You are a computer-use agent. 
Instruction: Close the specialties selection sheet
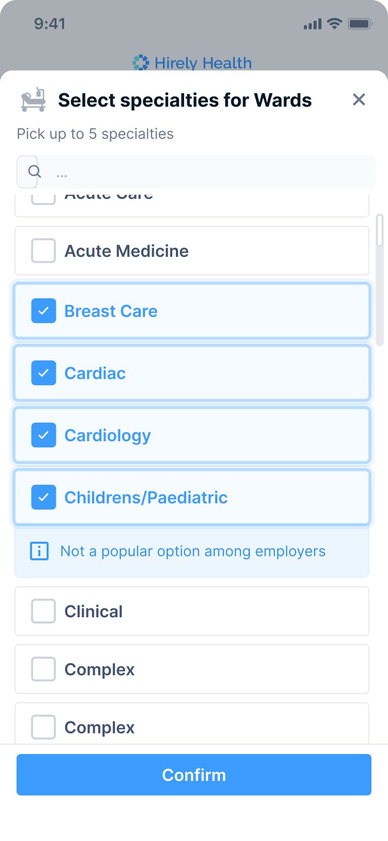point(359,99)
